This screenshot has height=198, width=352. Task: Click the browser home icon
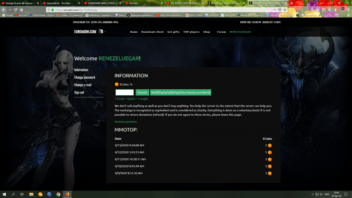(21, 10)
